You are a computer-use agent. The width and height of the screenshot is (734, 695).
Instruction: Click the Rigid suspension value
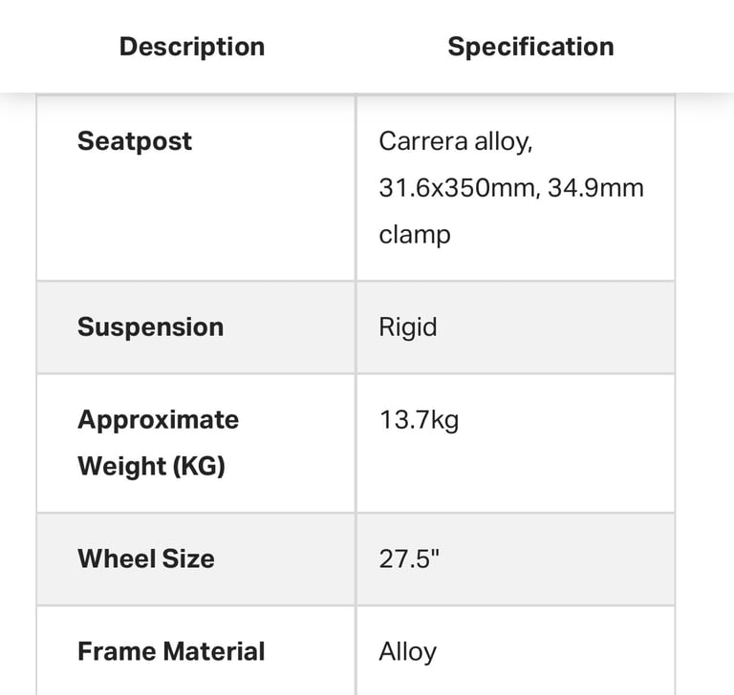click(408, 326)
